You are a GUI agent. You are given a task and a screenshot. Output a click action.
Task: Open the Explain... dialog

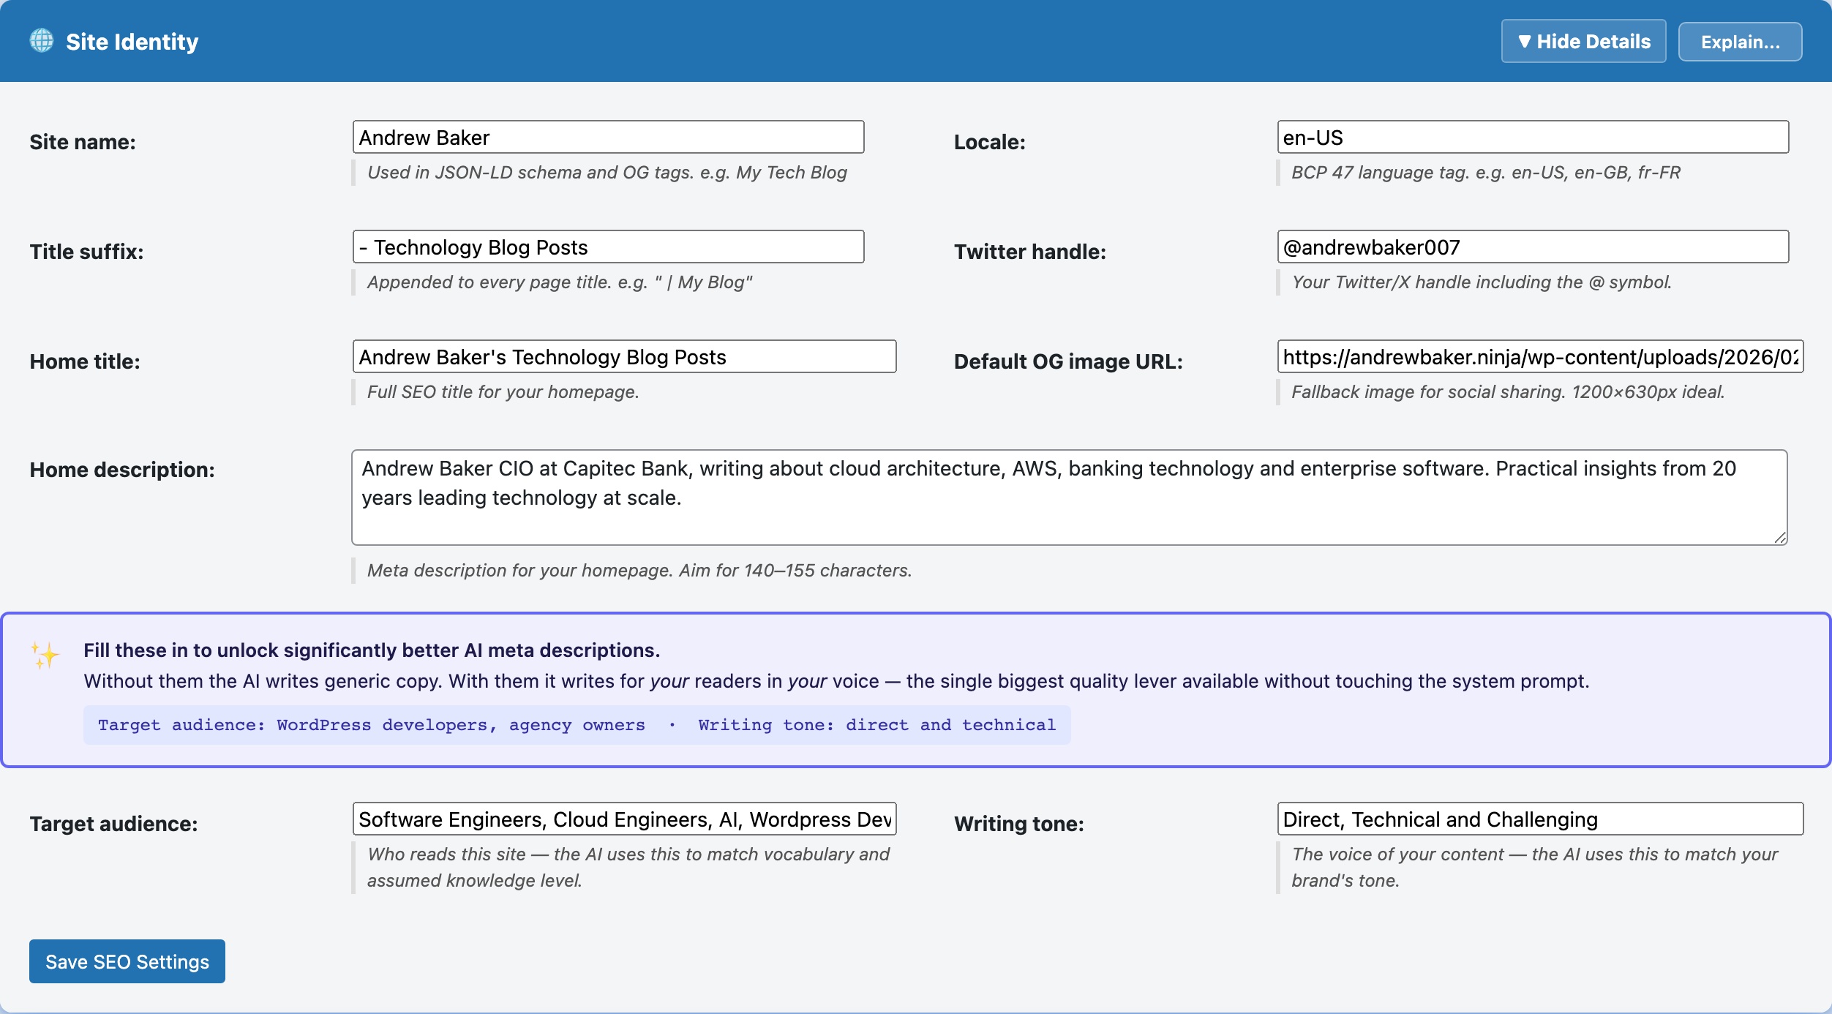pos(1739,41)
